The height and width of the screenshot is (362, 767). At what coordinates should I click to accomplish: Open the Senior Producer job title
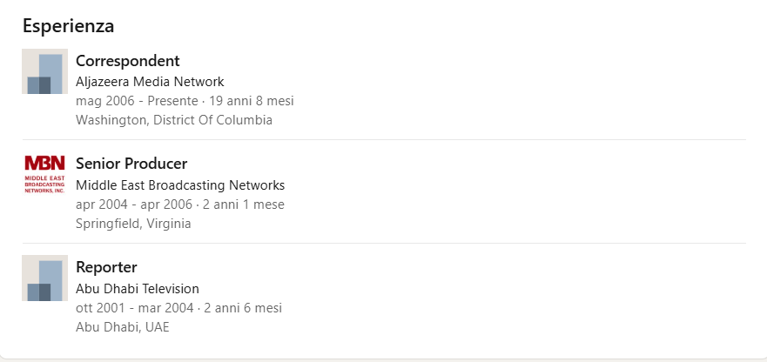pyautogui.click(x=131, y=164)
